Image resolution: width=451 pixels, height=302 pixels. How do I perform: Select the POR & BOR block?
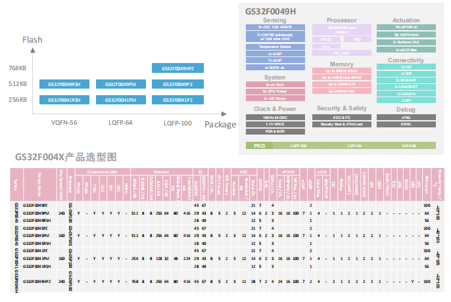tap(275, 131)
